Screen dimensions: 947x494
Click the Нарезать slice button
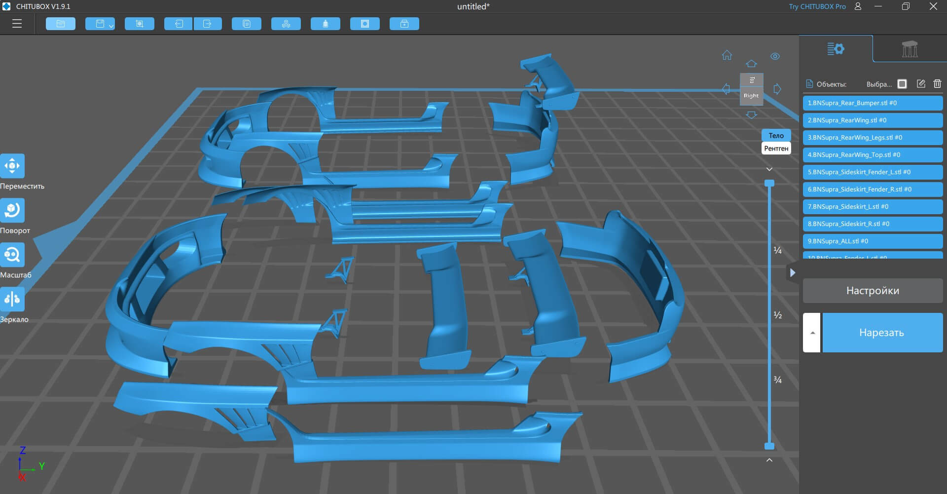882,333
